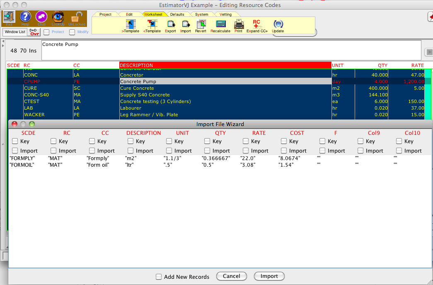Viewport: 433px width, 285px height.
Task: Toggle the Protect checkbox
Action: (46, 32)
